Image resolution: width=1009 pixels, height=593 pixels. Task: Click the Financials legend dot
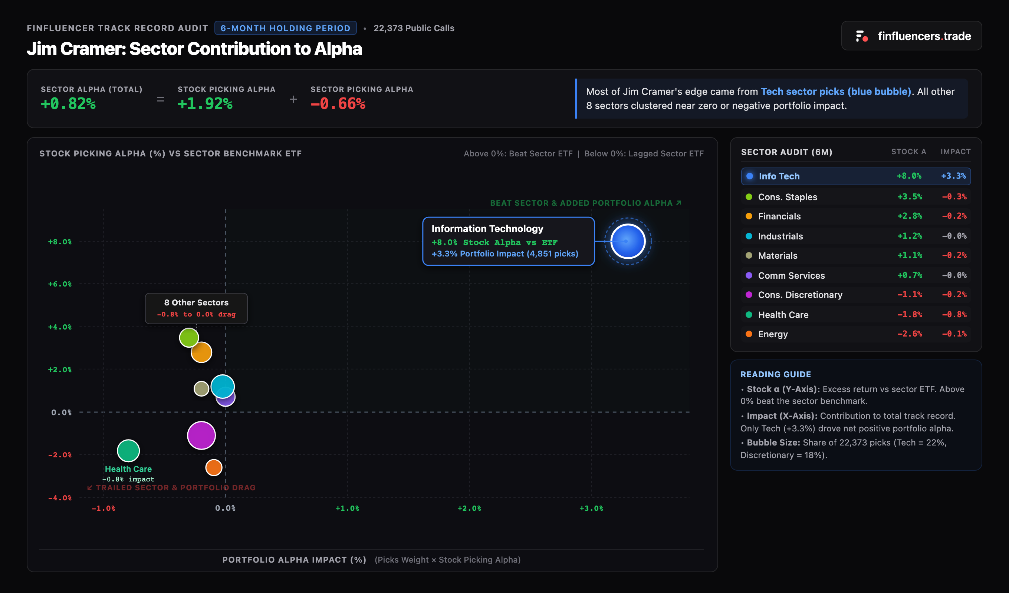[749, 216]
